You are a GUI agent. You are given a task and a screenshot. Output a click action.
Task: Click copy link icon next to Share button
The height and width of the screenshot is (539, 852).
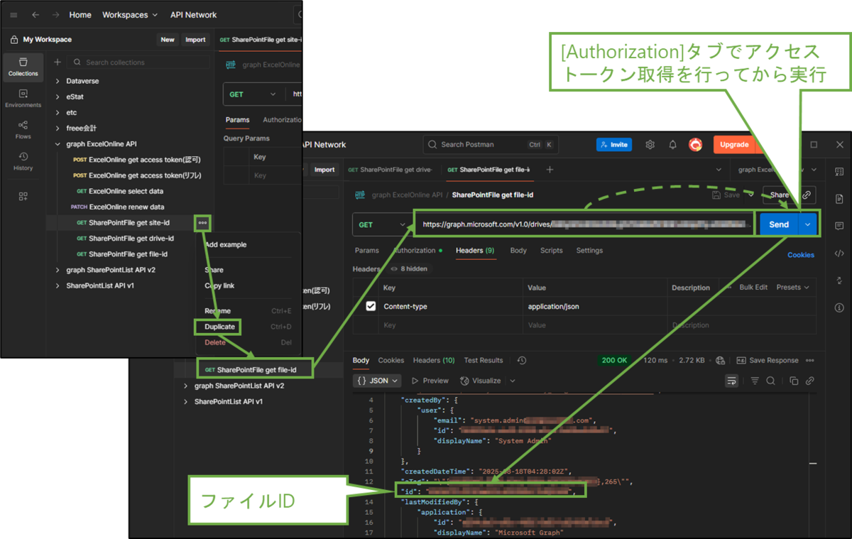click(x=807, y=195)
